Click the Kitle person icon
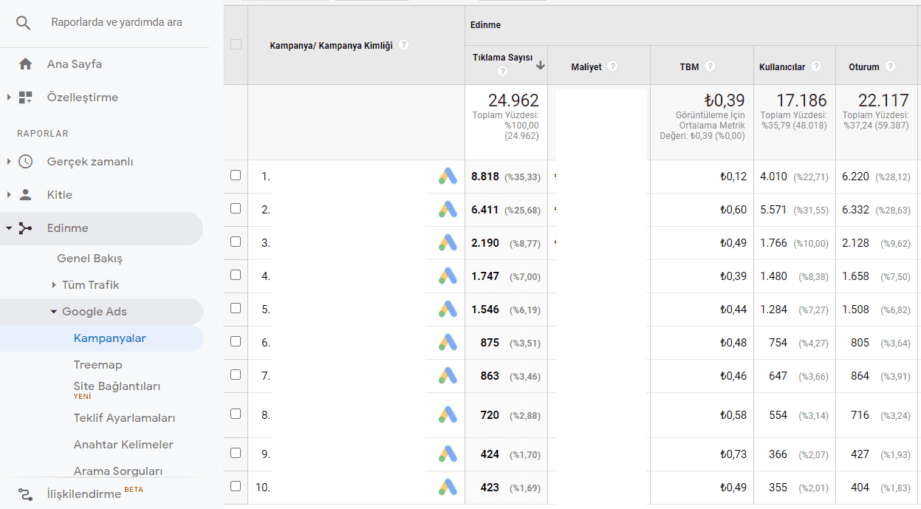Viewport: 921px width, 509px height. pyautogui.click(x=26, y=195)
